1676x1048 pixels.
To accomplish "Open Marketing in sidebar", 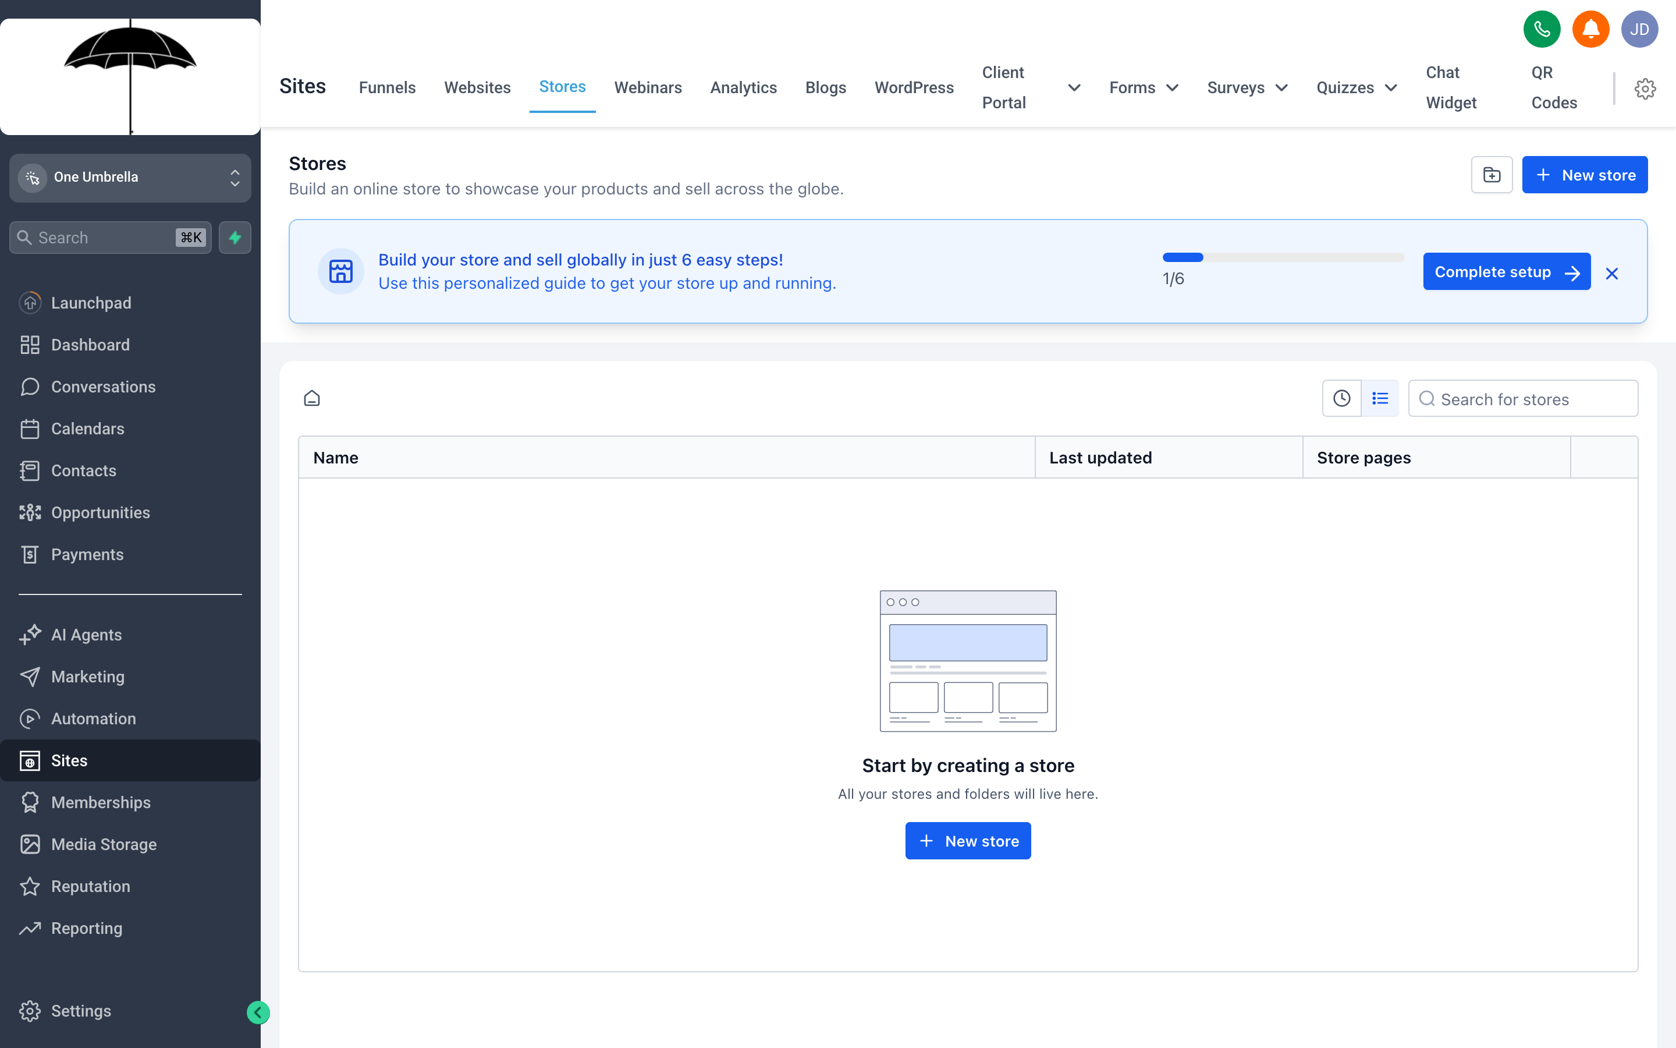I will (130, 677).
